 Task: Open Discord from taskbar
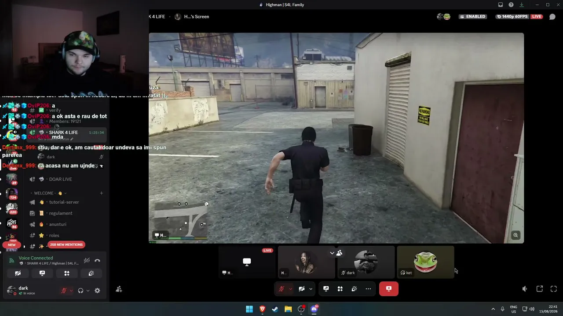314,309
